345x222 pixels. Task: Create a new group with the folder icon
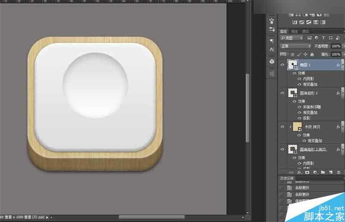tap(323, 172)
